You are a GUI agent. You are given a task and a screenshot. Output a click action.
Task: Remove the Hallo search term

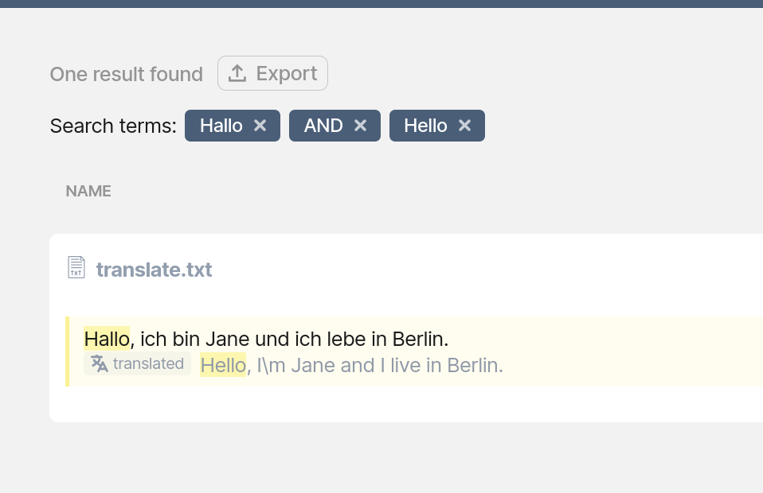[260, 126]
